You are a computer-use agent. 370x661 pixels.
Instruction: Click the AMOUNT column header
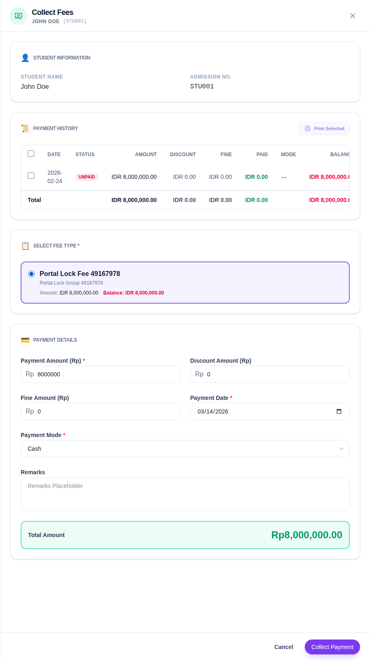[146, 155]
